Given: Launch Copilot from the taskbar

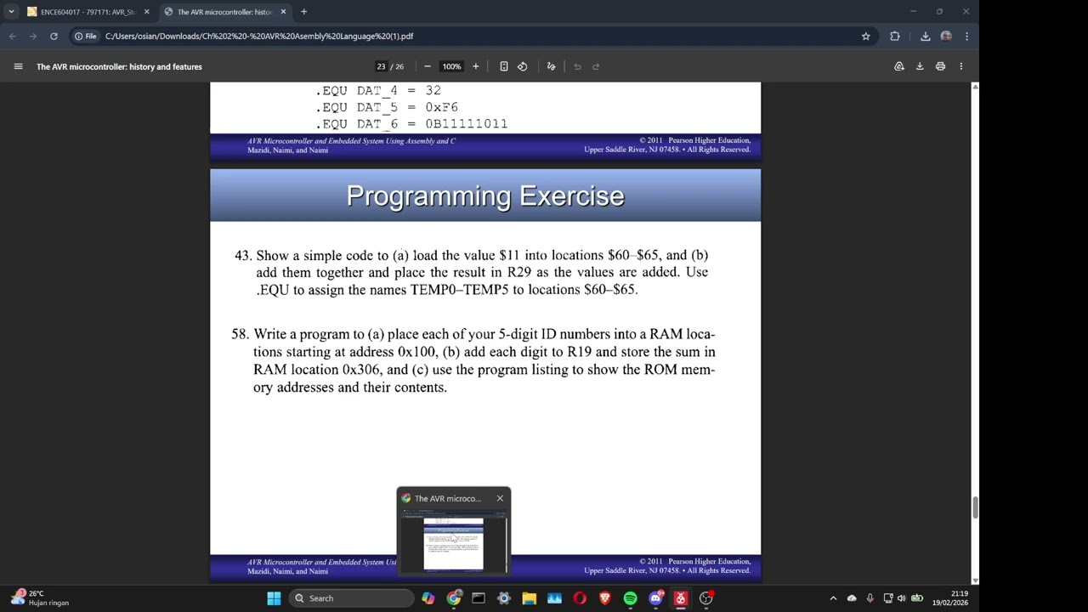Looking at the screenshot, I should point(428,598).
